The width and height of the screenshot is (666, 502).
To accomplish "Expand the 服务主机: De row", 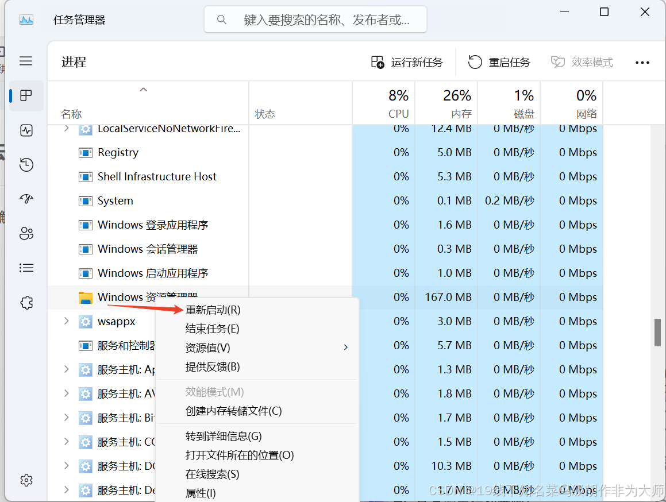I will click(x=66, y=490).
